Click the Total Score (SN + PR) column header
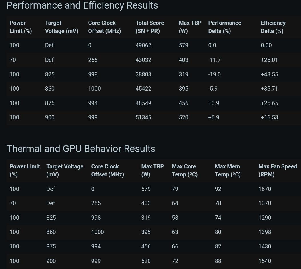 click(150, 27)
